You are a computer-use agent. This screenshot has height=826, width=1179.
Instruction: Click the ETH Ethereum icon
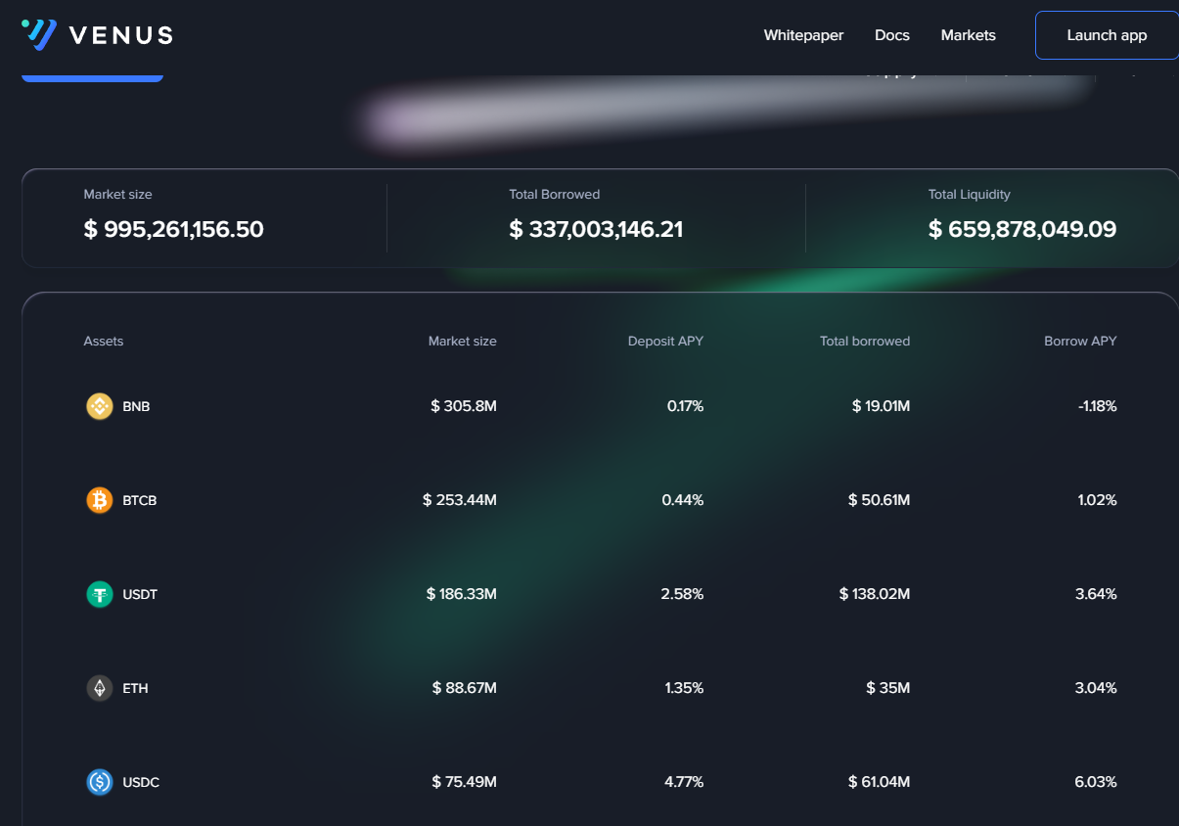[x=100, y=688]
